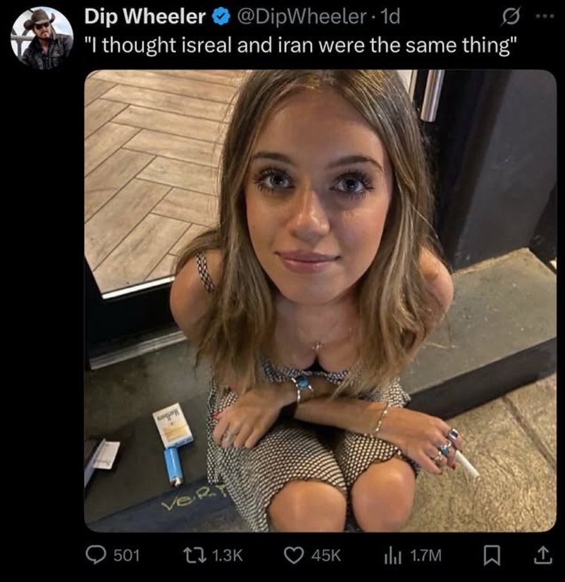The width and height of the screenshot is (565, 582).
Task: Click the blue verified checkmark badge
Action: pos(220,18)
